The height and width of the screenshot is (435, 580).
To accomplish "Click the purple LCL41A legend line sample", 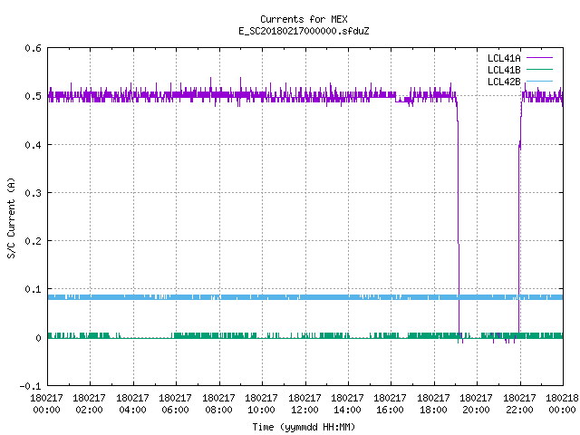I will [x=539, y=58].
